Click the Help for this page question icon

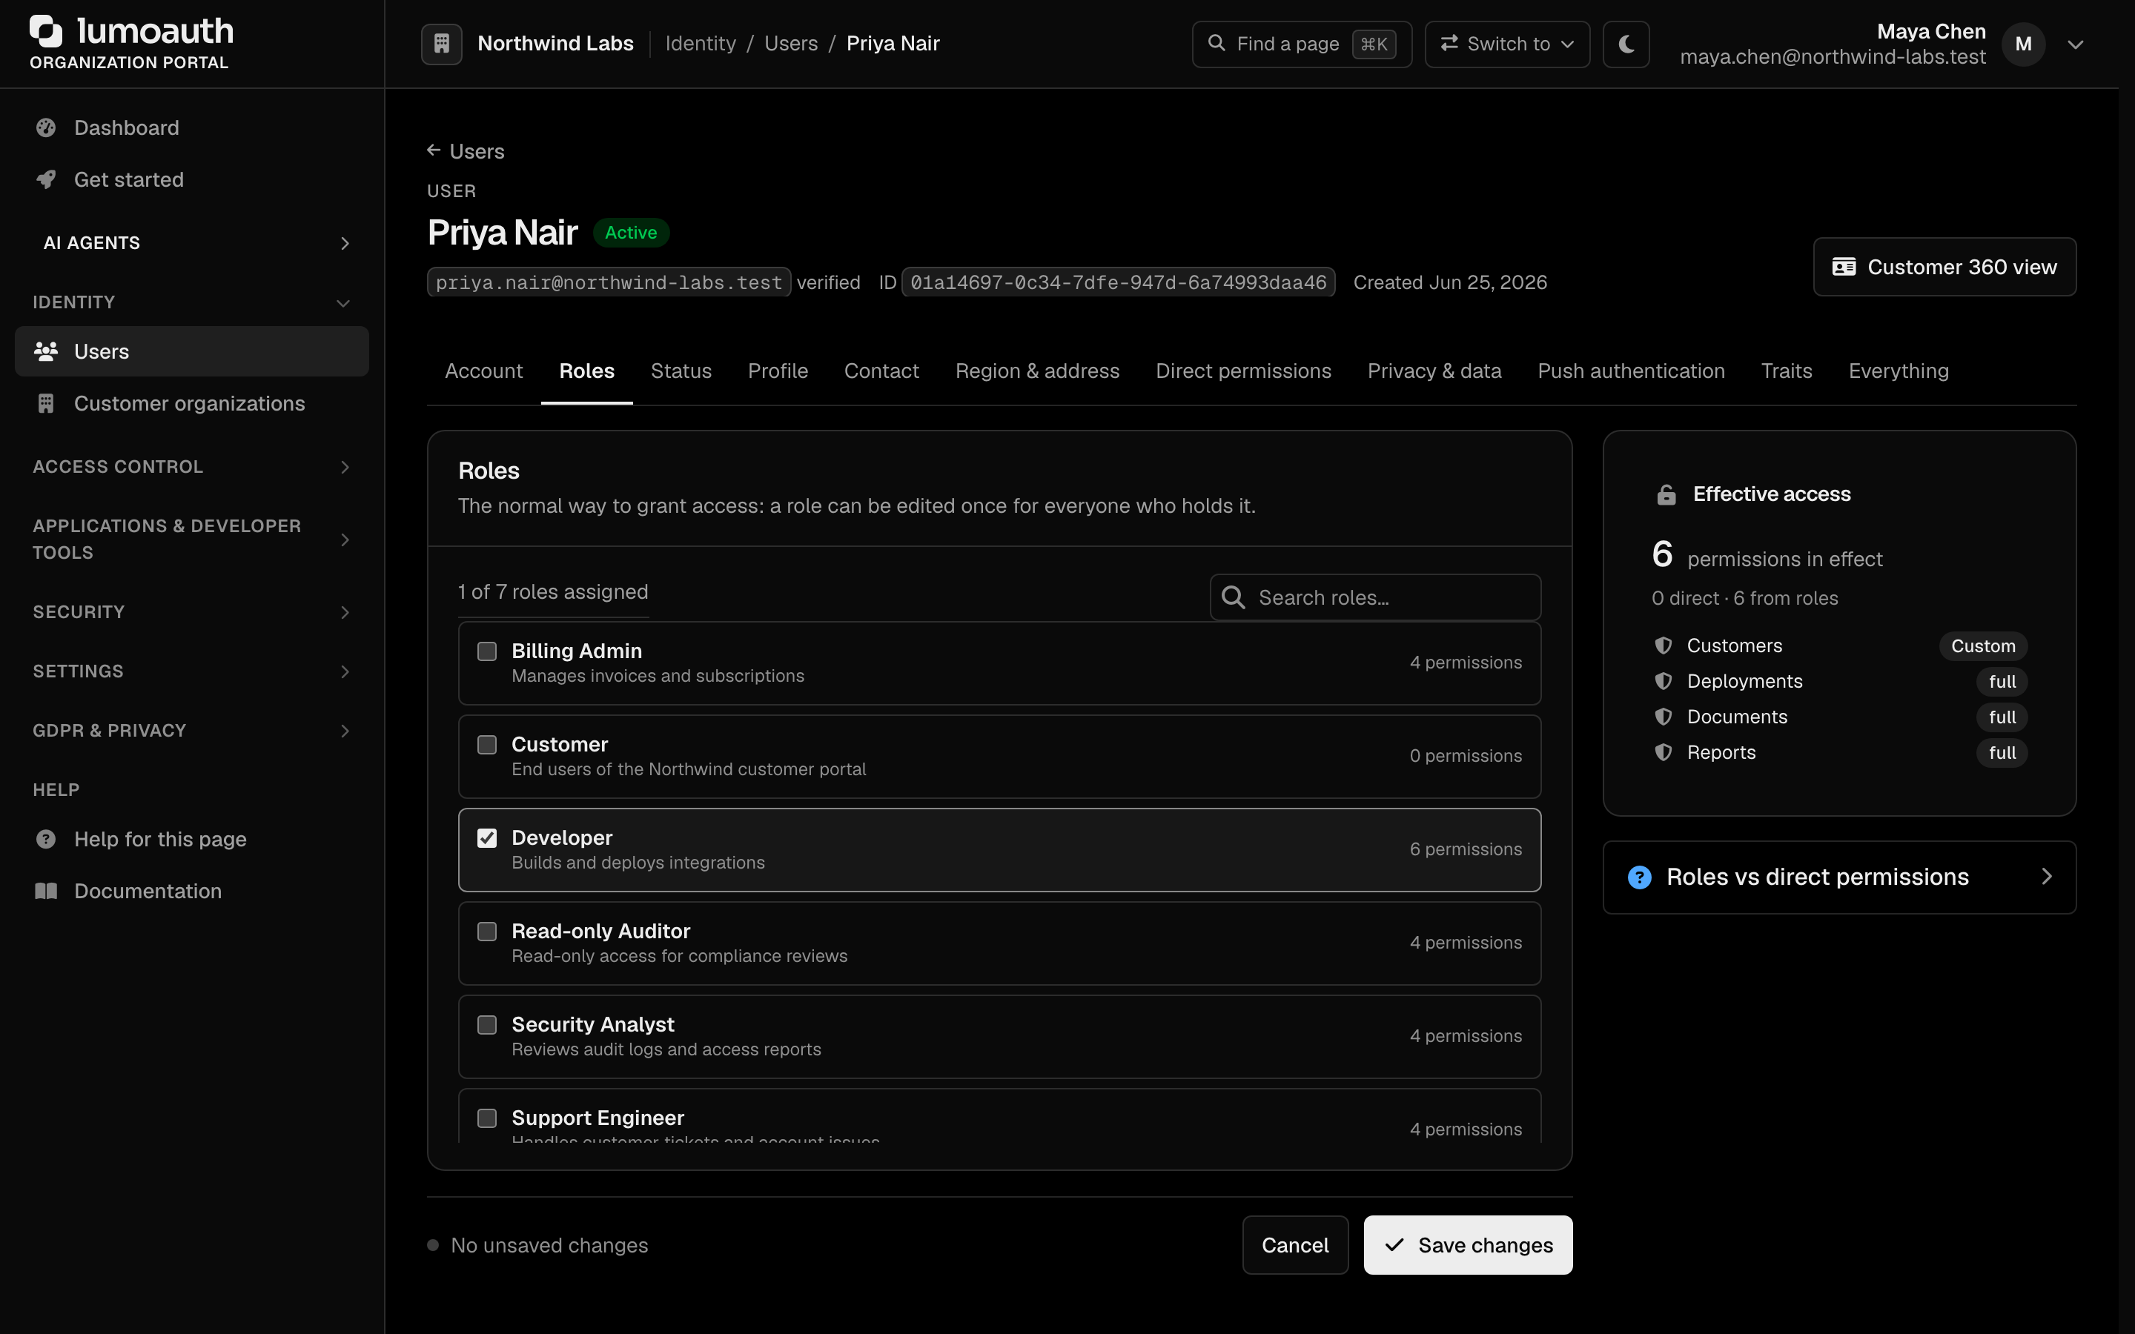pyautogui.click(x=46, y=839)
